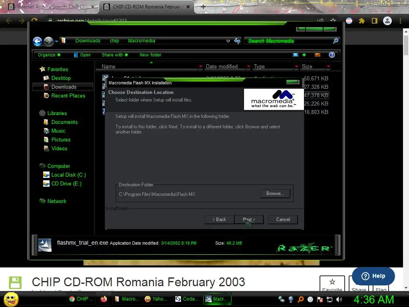Image resolution: width=409 pixels, height=307 pixels.
Task: Go back in the Explorer window
Action: [x=37, y=41]
